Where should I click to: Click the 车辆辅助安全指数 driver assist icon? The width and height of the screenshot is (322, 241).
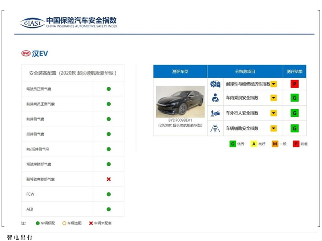[215, 128]
